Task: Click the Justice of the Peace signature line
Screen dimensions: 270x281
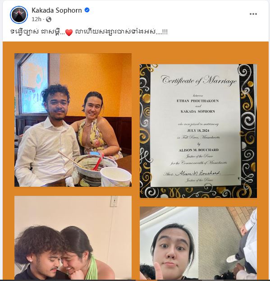Action: (199, 173)
